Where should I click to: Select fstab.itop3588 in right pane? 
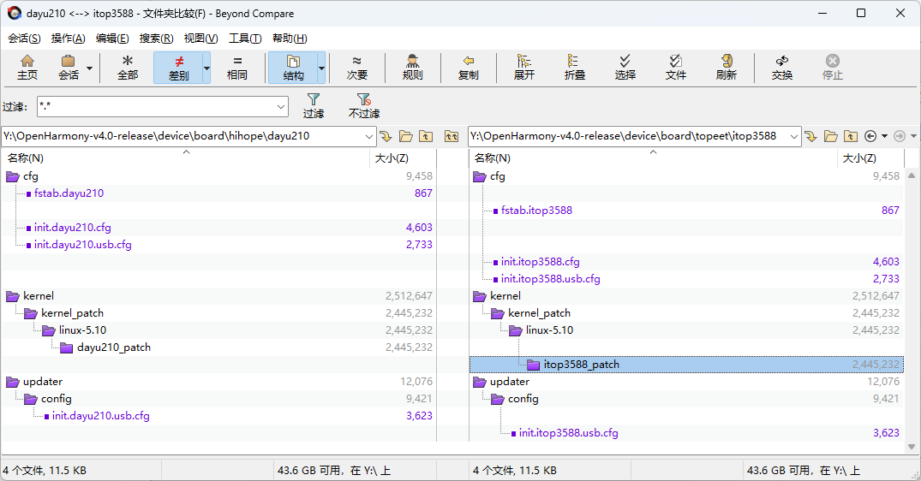click(x=536, y=210)
